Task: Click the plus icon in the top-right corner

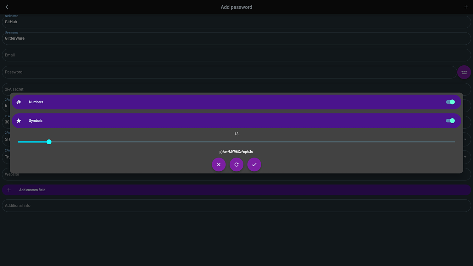Action: 466,7
